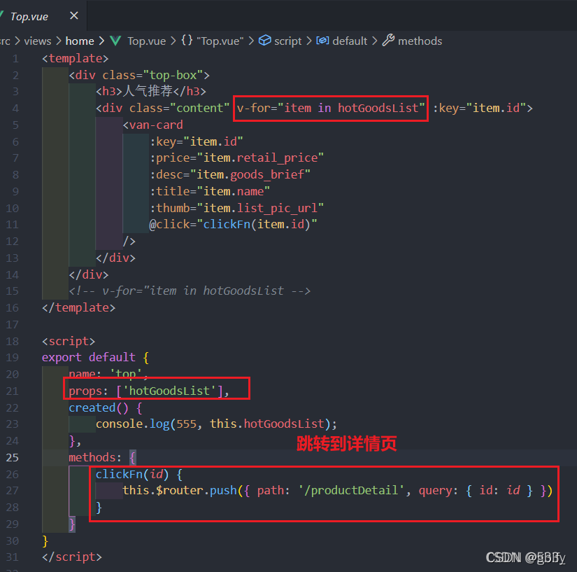Click the opening template tag on line 1
Screen dimensions: 577x572
75,59
